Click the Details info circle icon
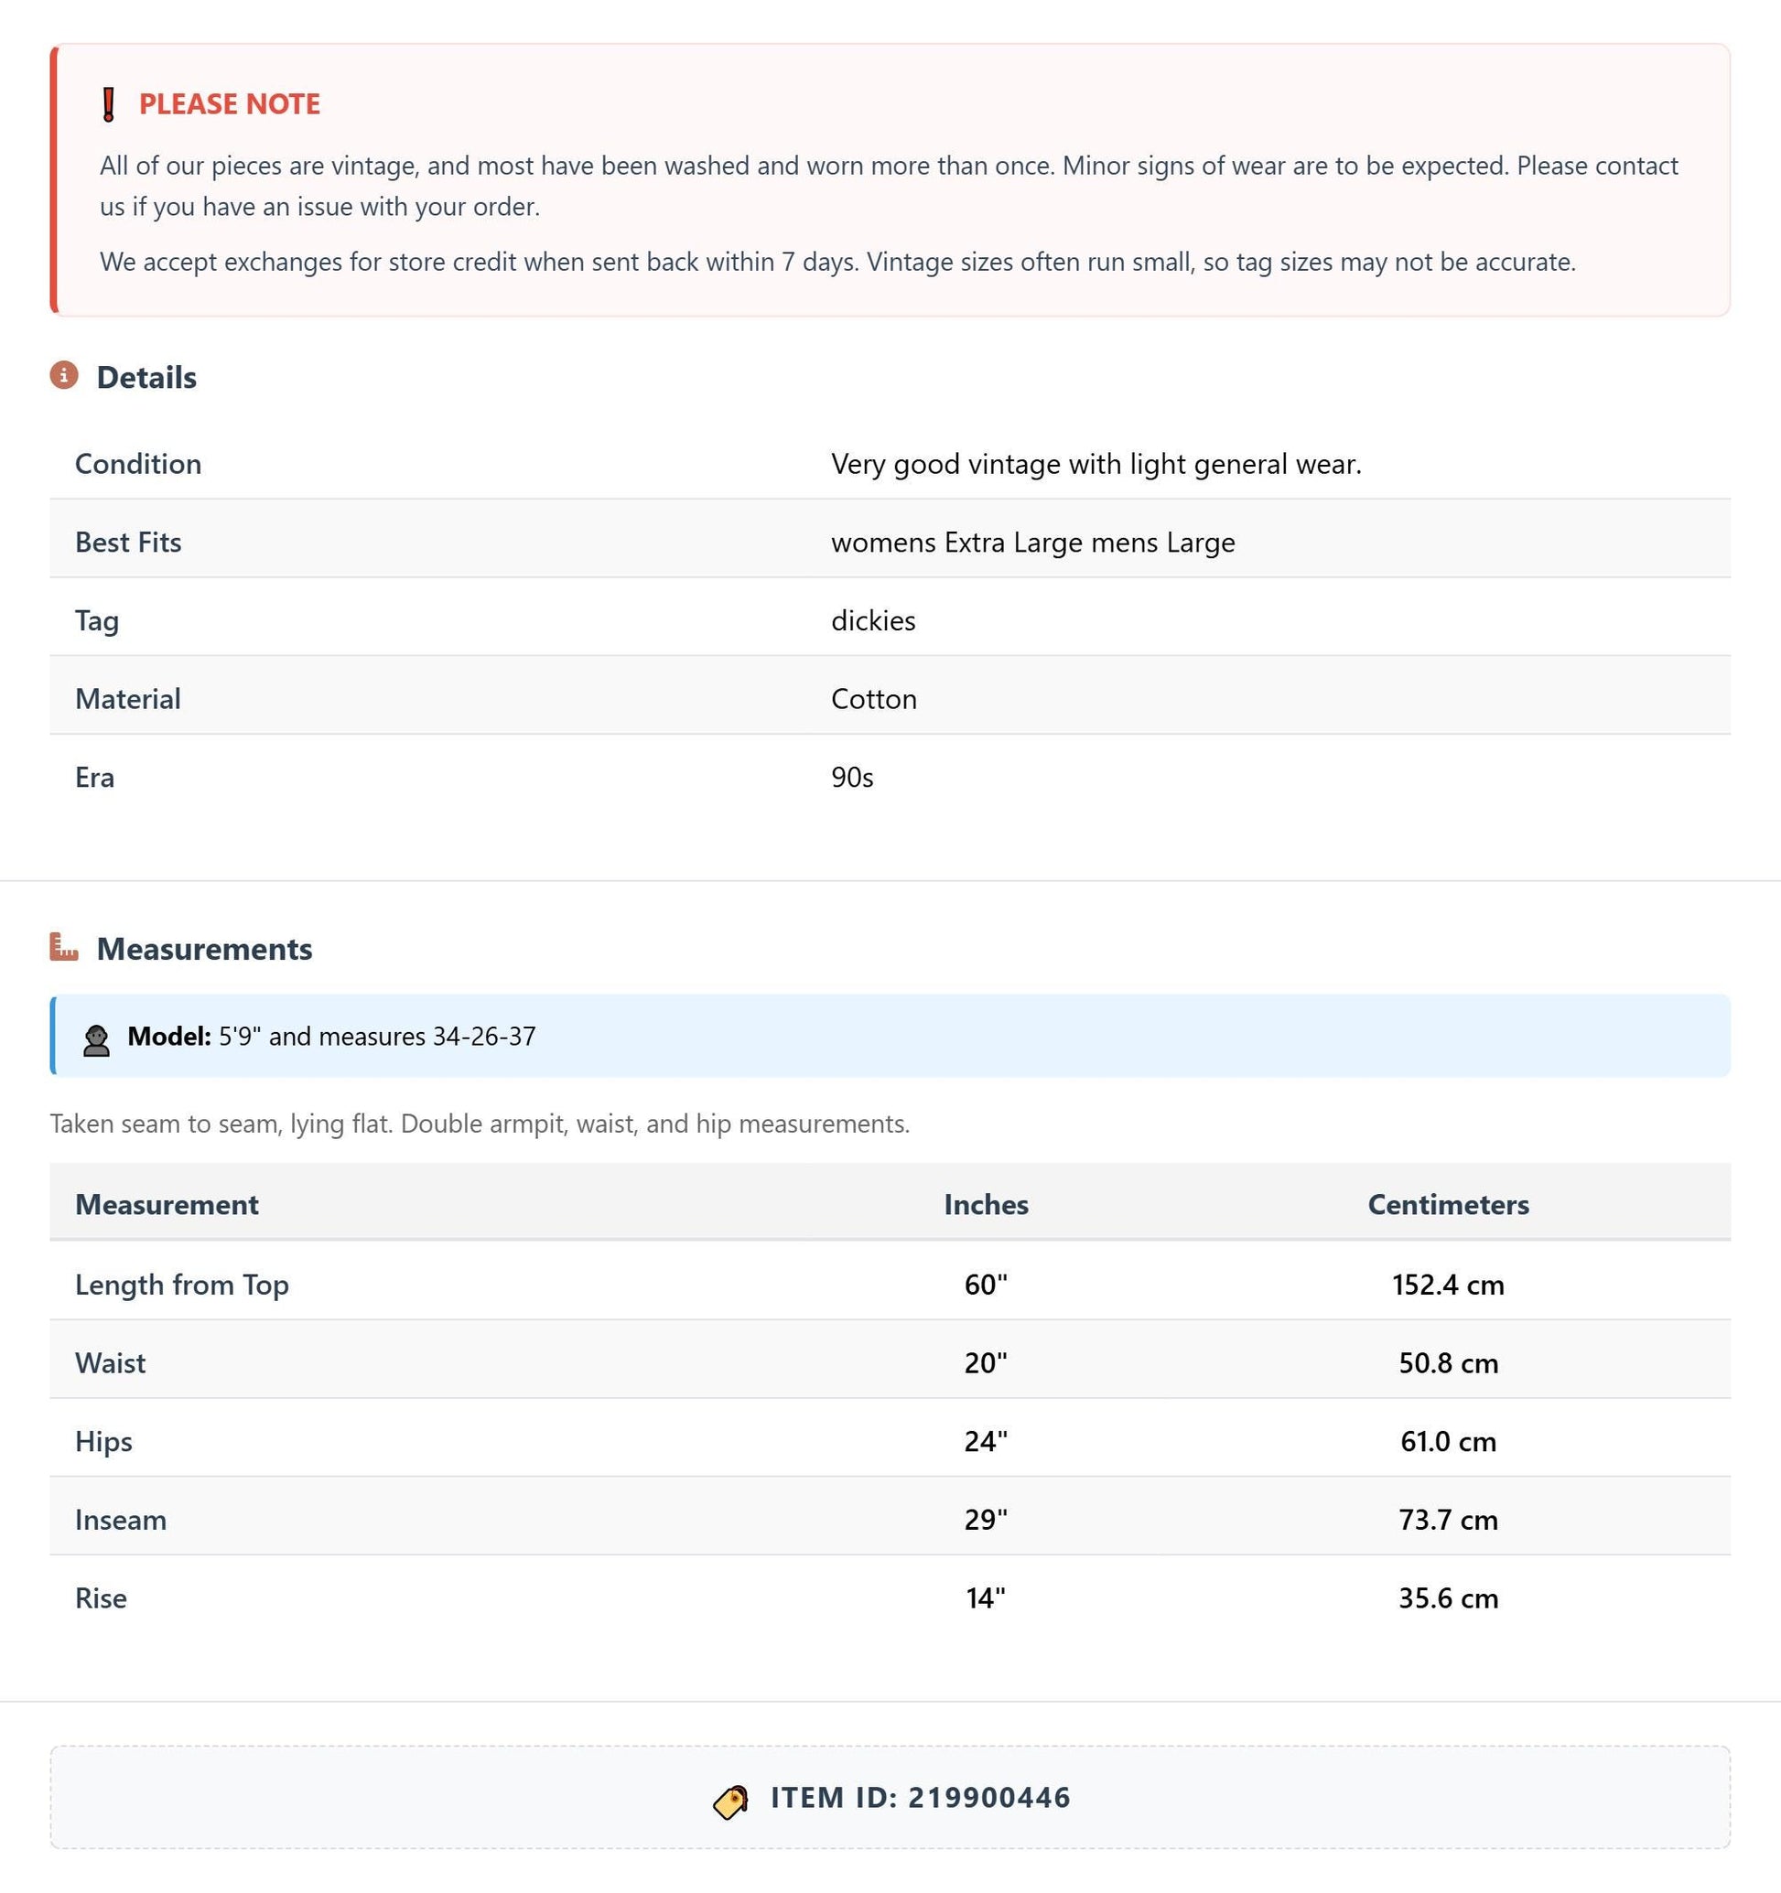This screenshot has height=1893, width=1781. pyautogui.click(x=64, y=375)
